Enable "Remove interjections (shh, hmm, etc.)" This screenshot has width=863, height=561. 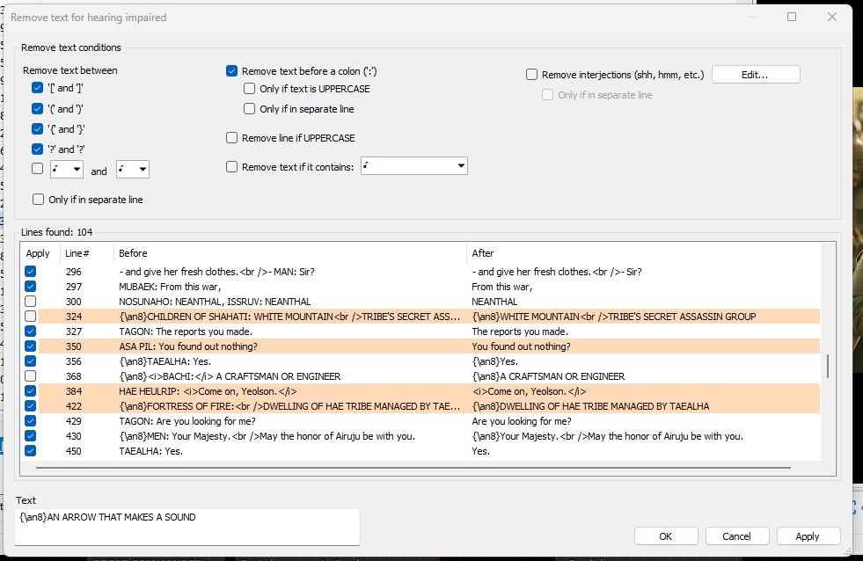[530, 74]
